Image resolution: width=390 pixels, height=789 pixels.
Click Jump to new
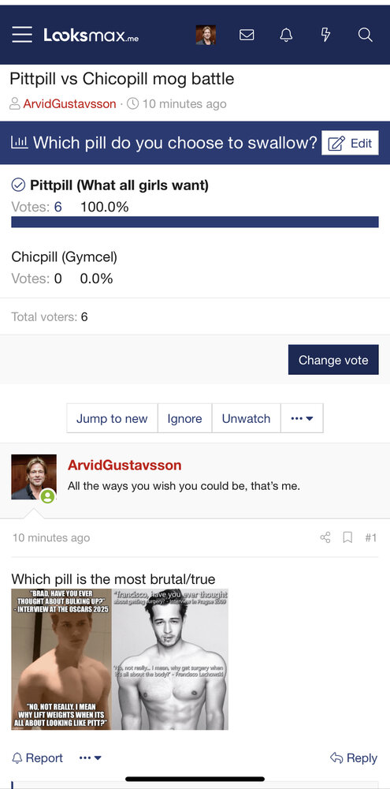point(112,418)
